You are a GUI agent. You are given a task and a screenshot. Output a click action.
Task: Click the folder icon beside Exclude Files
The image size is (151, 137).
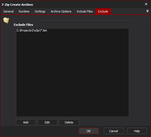point(6,20)
